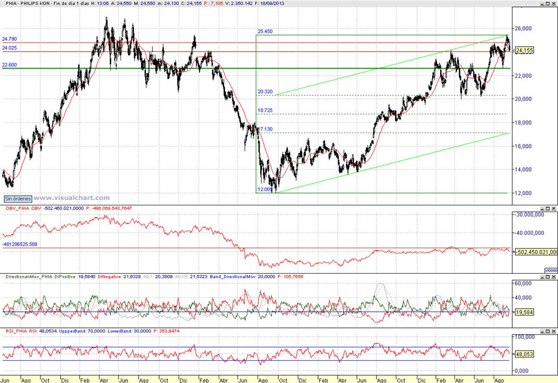Close the OBV_PHIA indicator panel
This screenshot has height=383, width=558.
pyautogui.click(x=554, y=208)
